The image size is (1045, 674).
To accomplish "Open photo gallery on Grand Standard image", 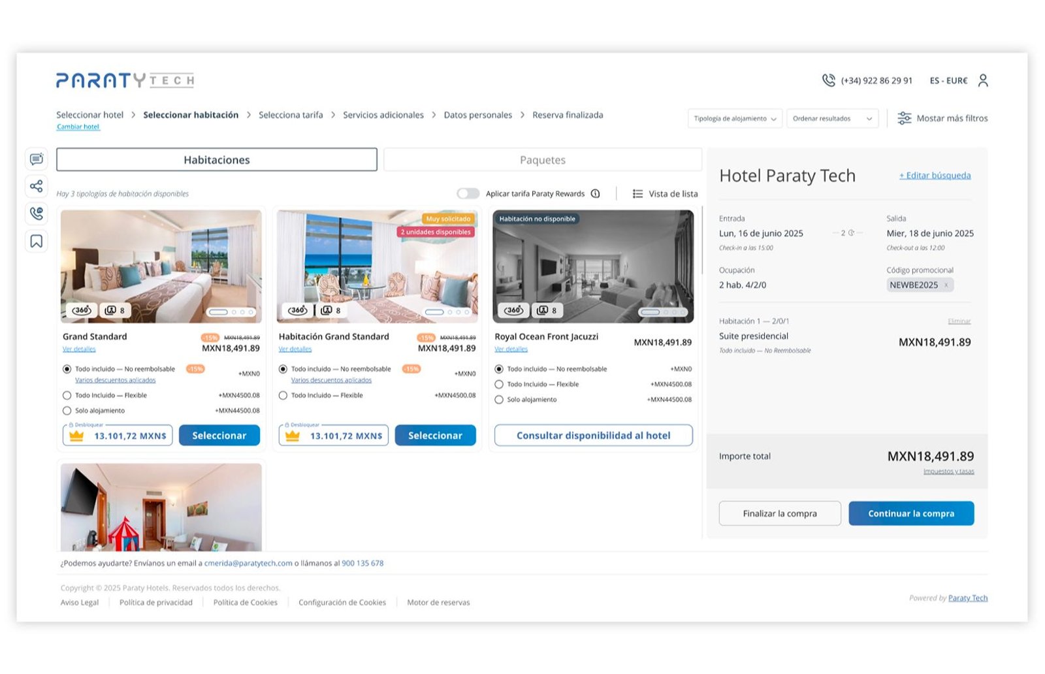I will pyautogui.click(x=116, y=310).
